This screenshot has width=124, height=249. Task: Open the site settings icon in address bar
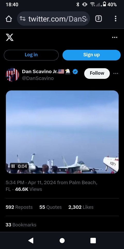click(23, 19)
